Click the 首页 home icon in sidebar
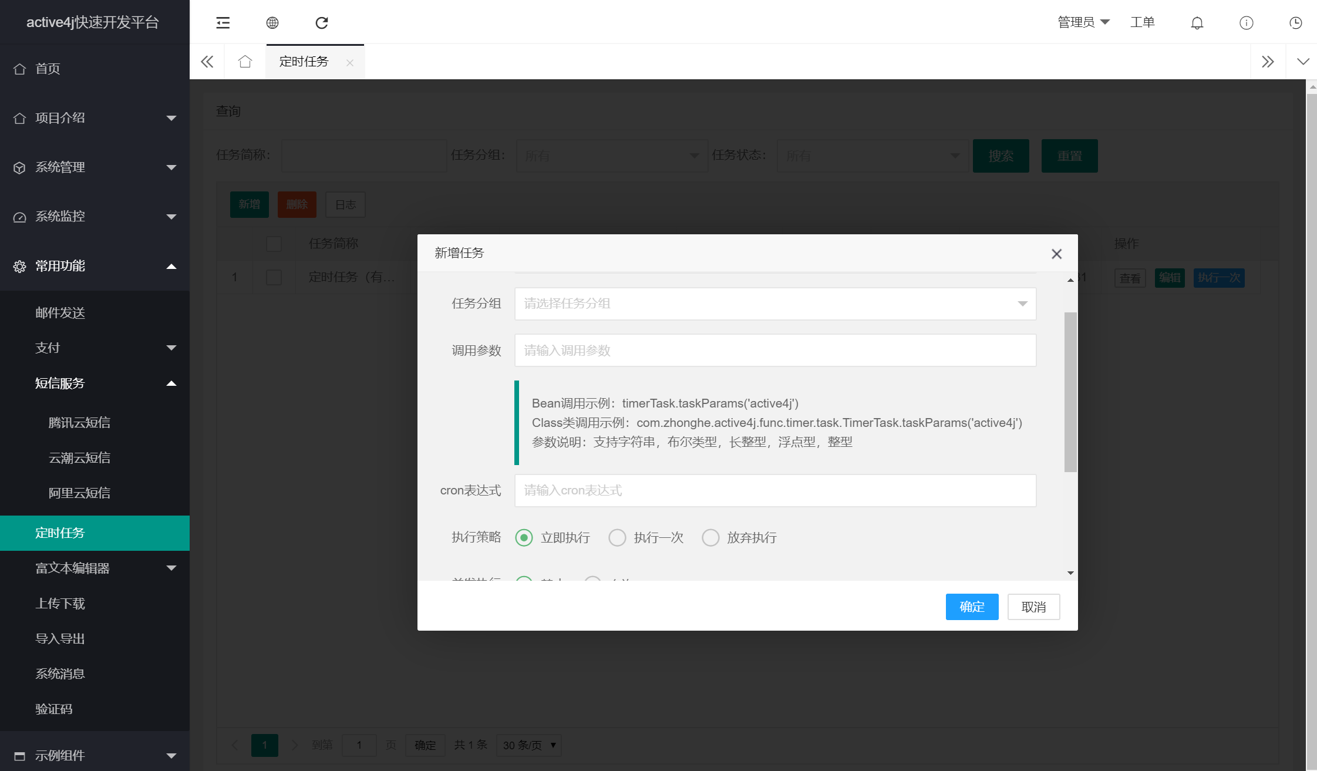The height and width of the screenshot is (771, 1317). (19, 69)
